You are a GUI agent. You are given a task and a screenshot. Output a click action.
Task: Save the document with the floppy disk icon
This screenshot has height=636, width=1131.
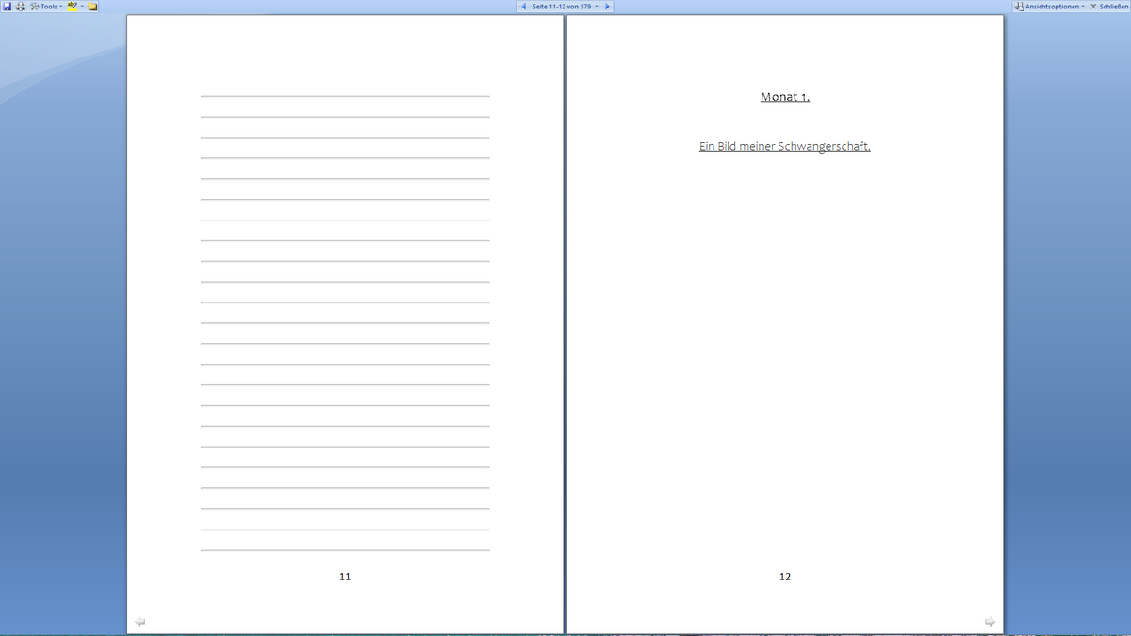8,7
